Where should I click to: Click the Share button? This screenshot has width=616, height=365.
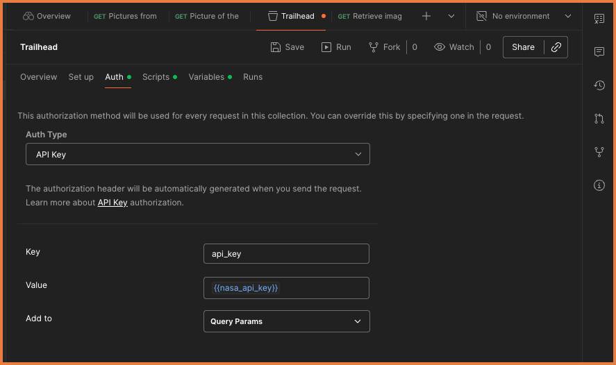click(523, 47)
